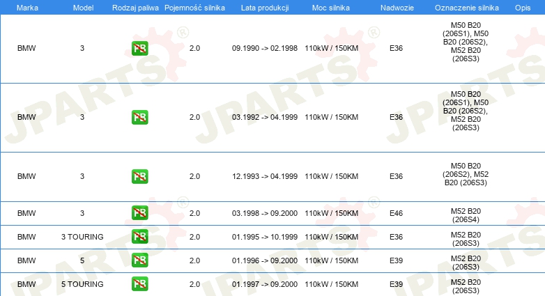Select the date range 03.1992 -> 04.1999
The image size is (545, 296).
click(x=265, y=118)
